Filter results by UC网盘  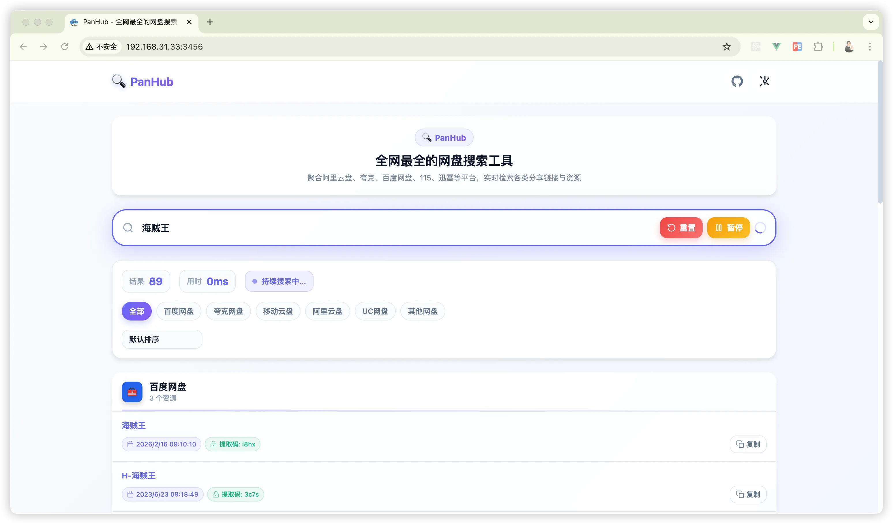pos(375,311)
